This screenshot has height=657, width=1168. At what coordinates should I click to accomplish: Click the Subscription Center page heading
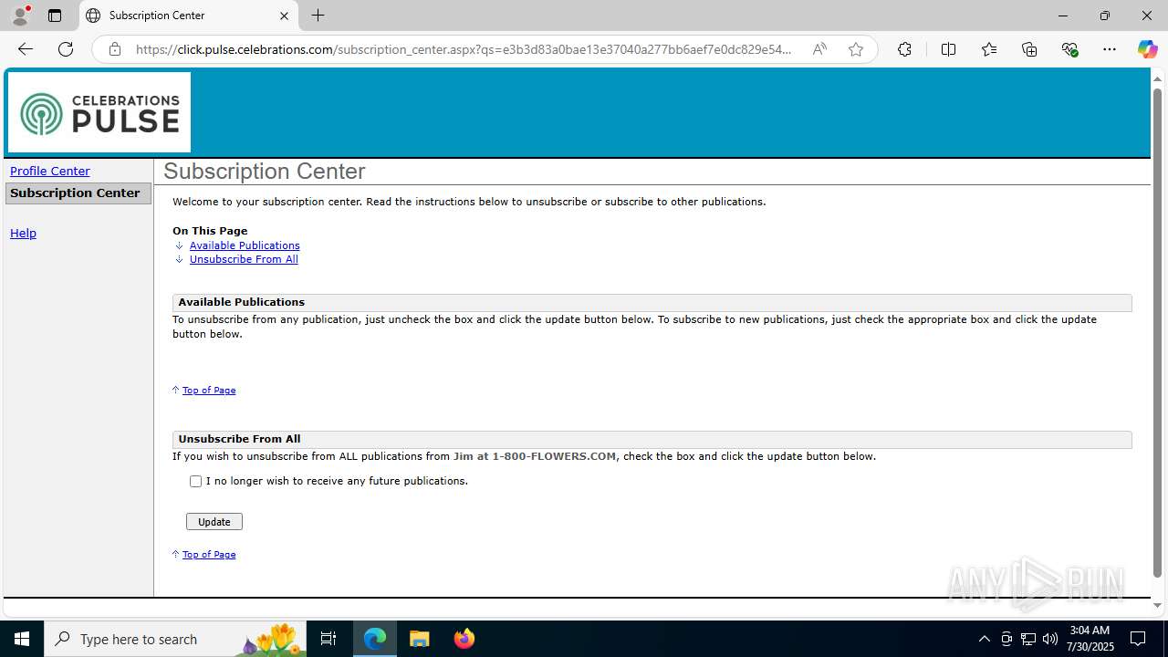point(265,172)
